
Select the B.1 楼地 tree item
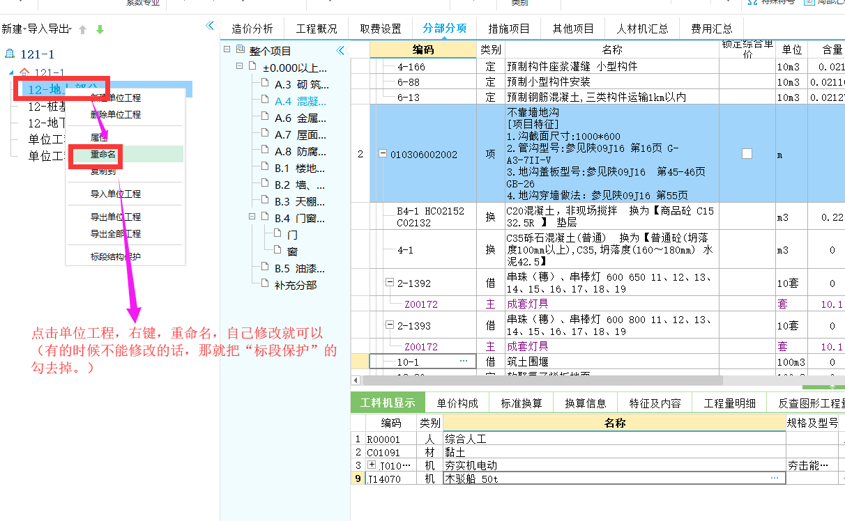(300, 168)
